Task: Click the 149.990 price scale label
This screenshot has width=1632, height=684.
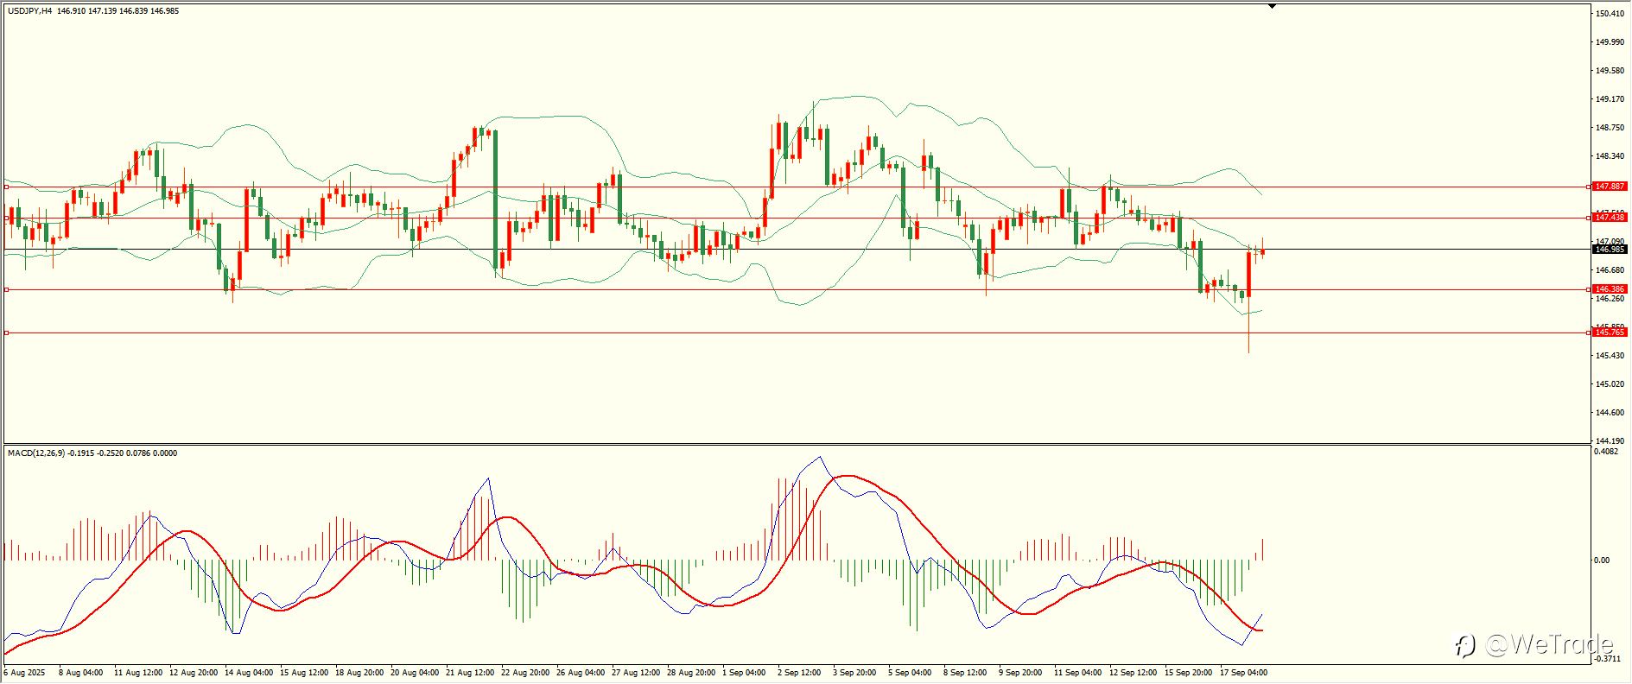Action: (1610, 42)
